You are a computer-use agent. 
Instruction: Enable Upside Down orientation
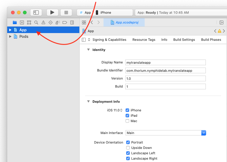coord(128,148)
